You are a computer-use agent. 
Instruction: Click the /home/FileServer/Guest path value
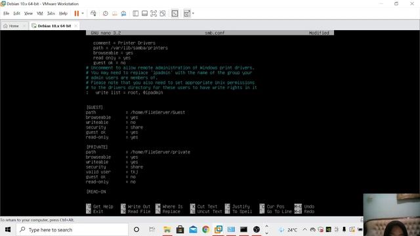[157, 112]
